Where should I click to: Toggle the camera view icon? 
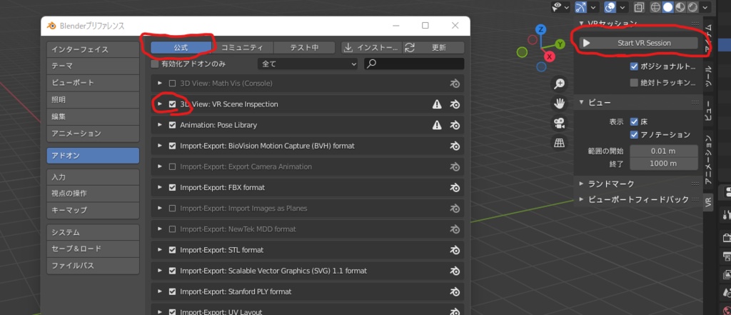coord(559,123)
